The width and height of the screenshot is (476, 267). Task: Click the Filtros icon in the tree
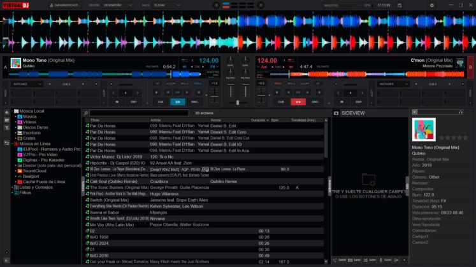17,193
